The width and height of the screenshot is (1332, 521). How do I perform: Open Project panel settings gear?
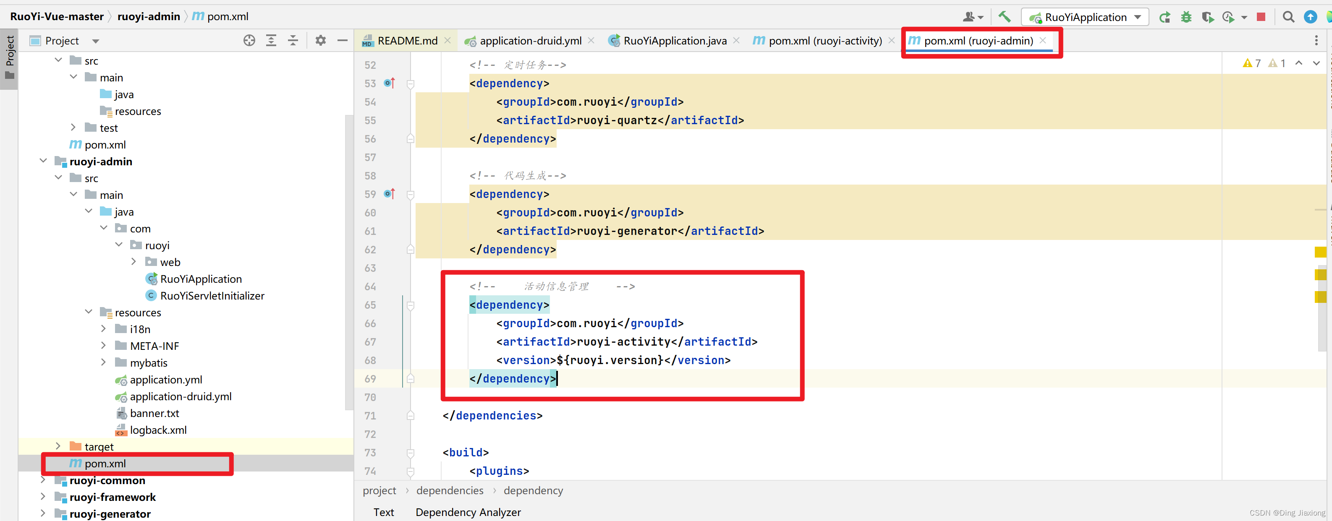tap(321, 40)
